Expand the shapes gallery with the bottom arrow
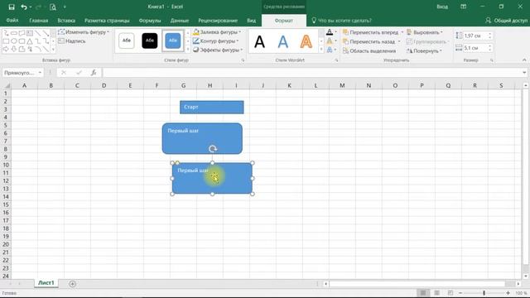 (53, 50)
